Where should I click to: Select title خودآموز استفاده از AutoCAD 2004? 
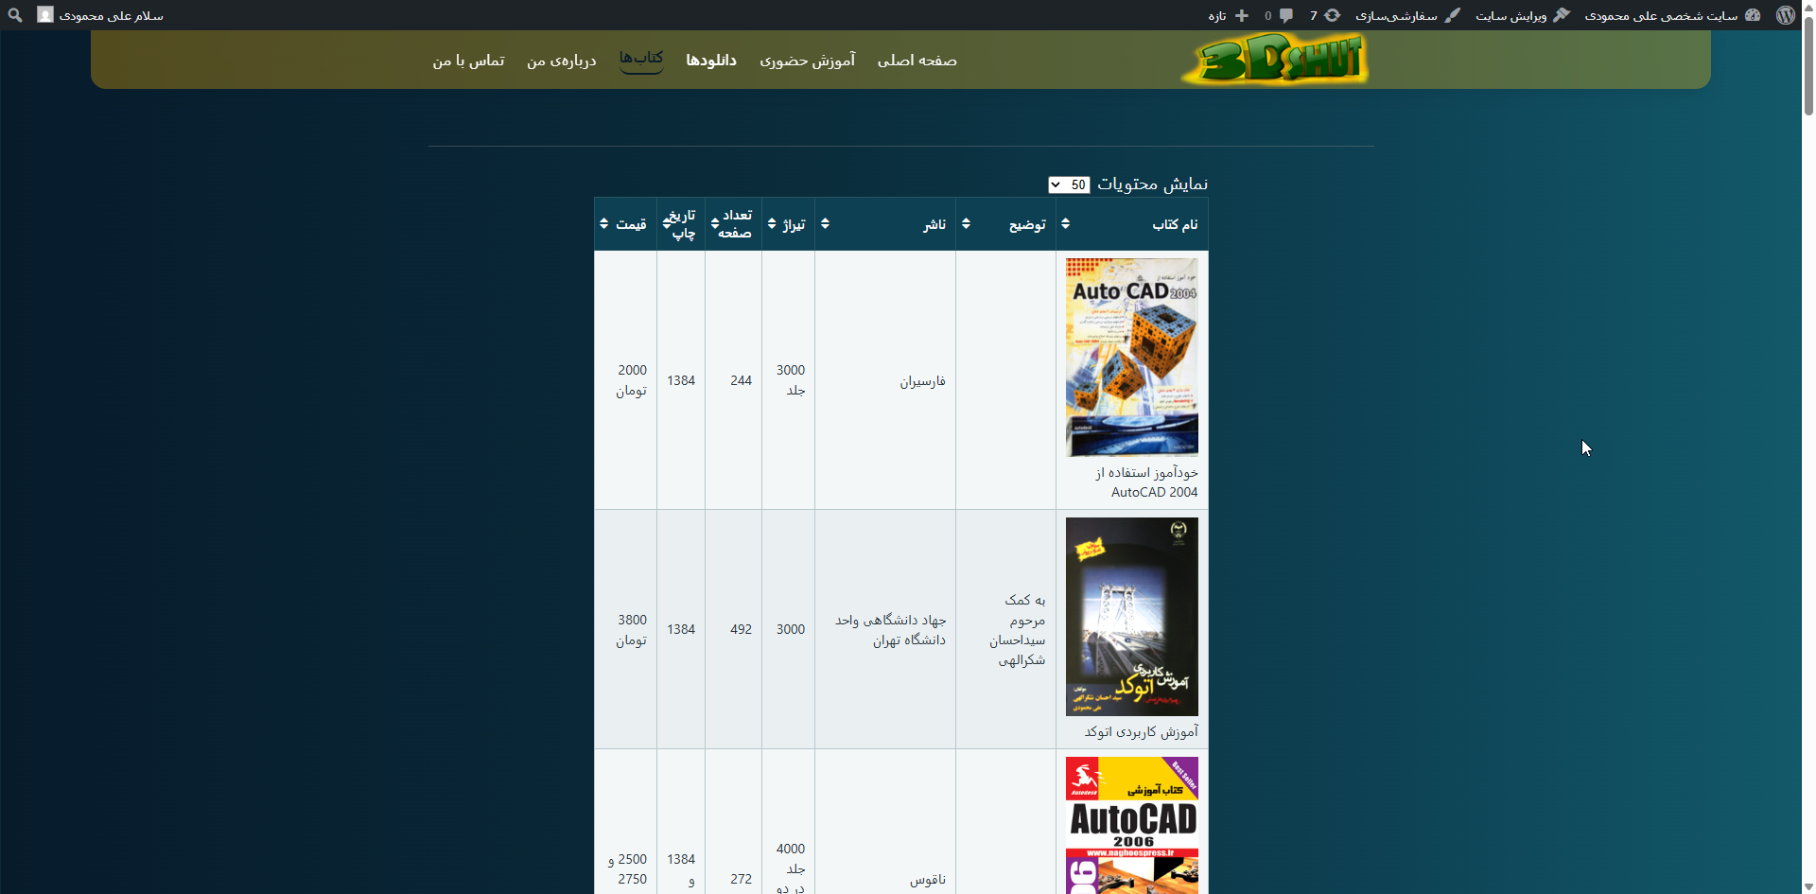1146,482
